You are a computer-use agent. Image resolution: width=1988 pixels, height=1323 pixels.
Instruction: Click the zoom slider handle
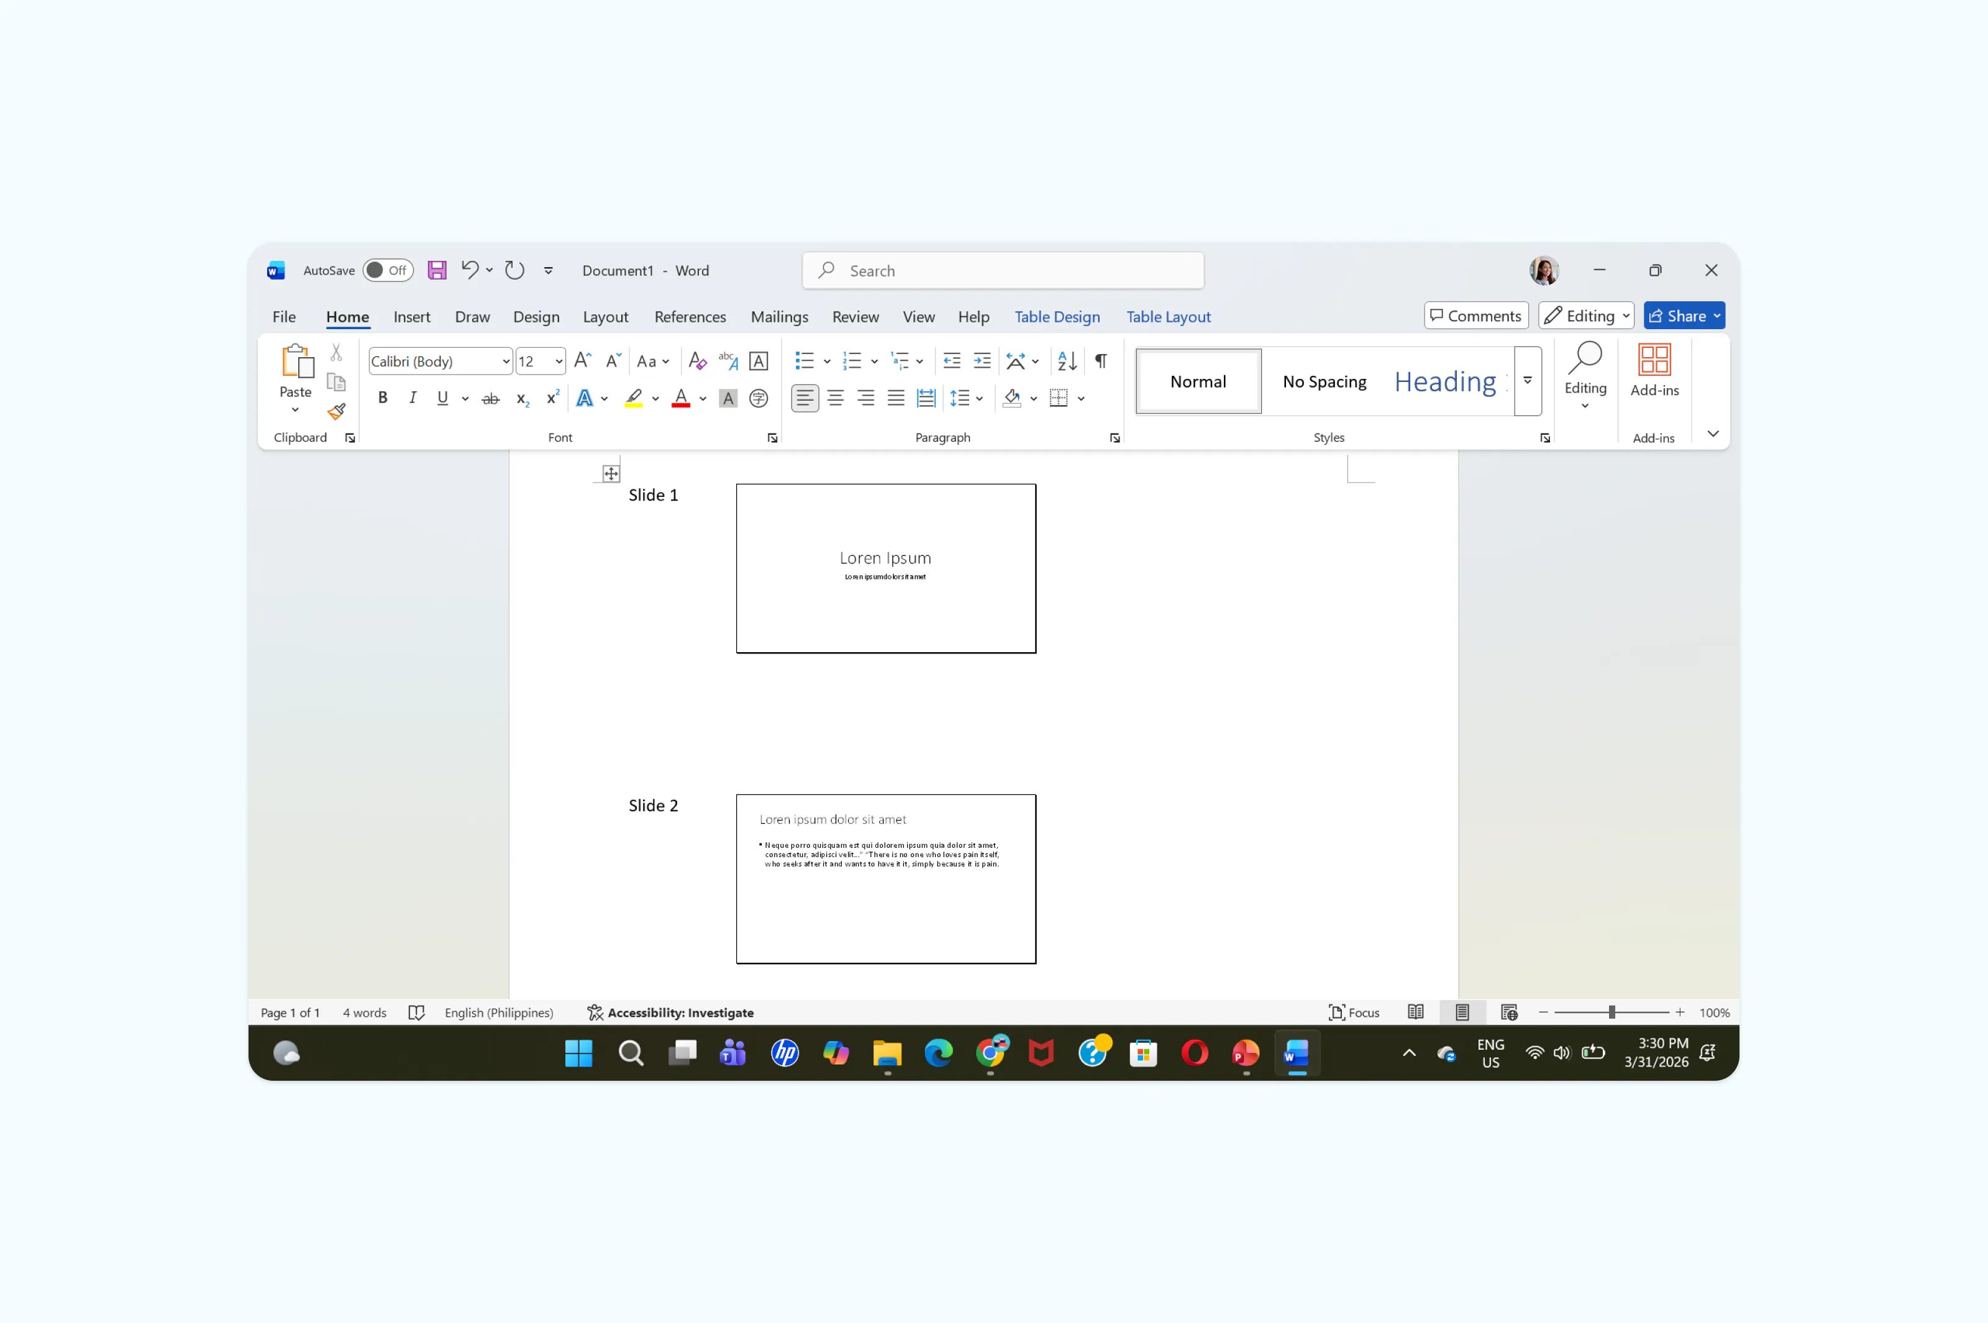1612,1012
